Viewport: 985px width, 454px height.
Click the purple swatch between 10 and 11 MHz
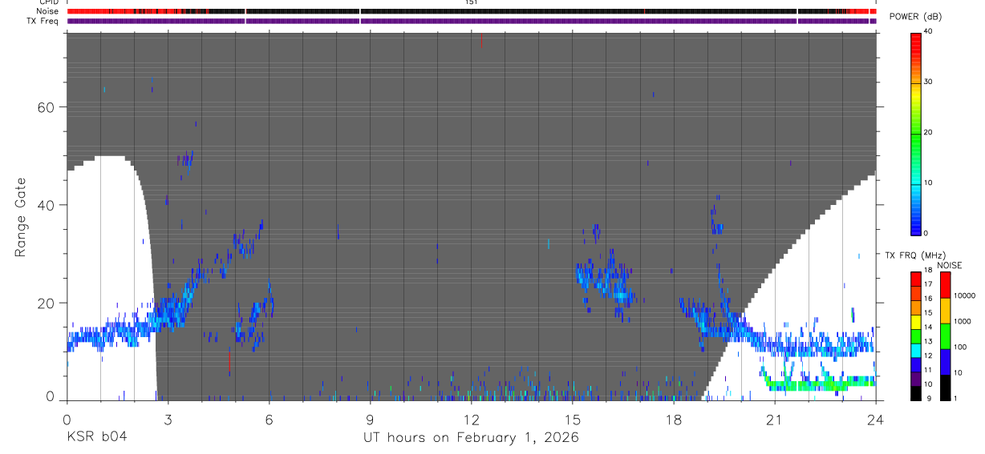point(916,379)
